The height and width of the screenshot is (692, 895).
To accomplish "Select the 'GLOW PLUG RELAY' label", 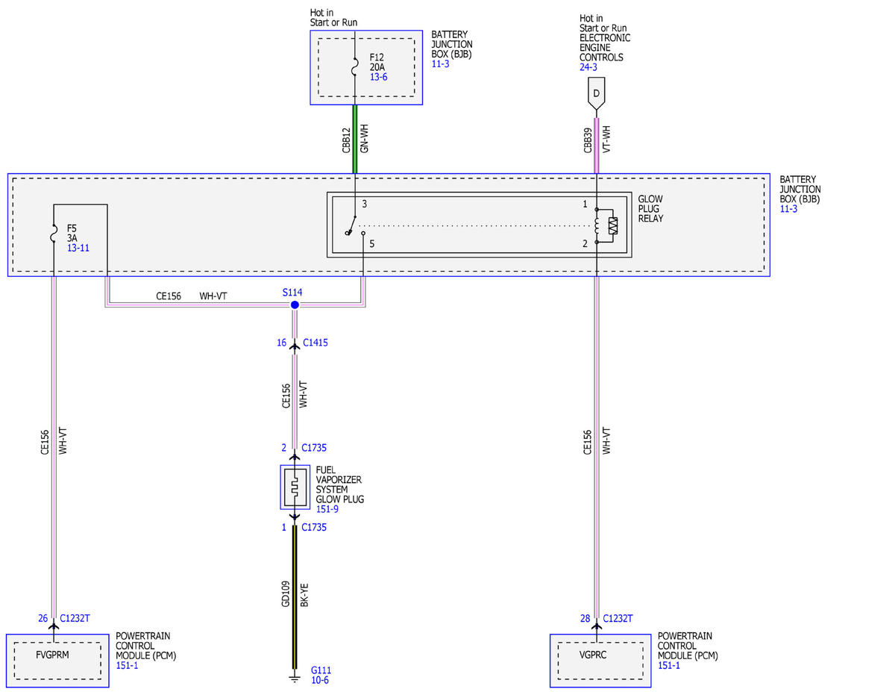I will (x=650, y=209).
